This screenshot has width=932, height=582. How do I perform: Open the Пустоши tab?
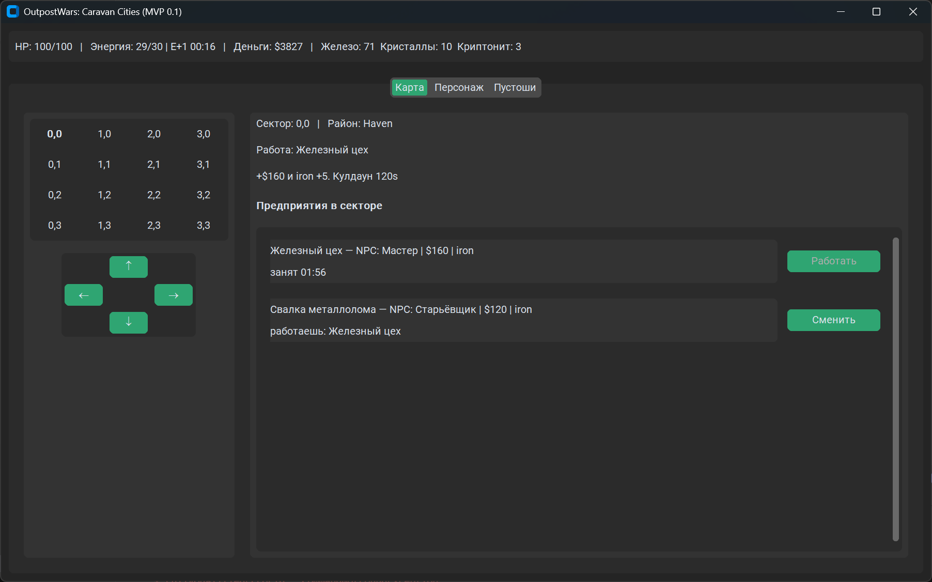(515, 87)
